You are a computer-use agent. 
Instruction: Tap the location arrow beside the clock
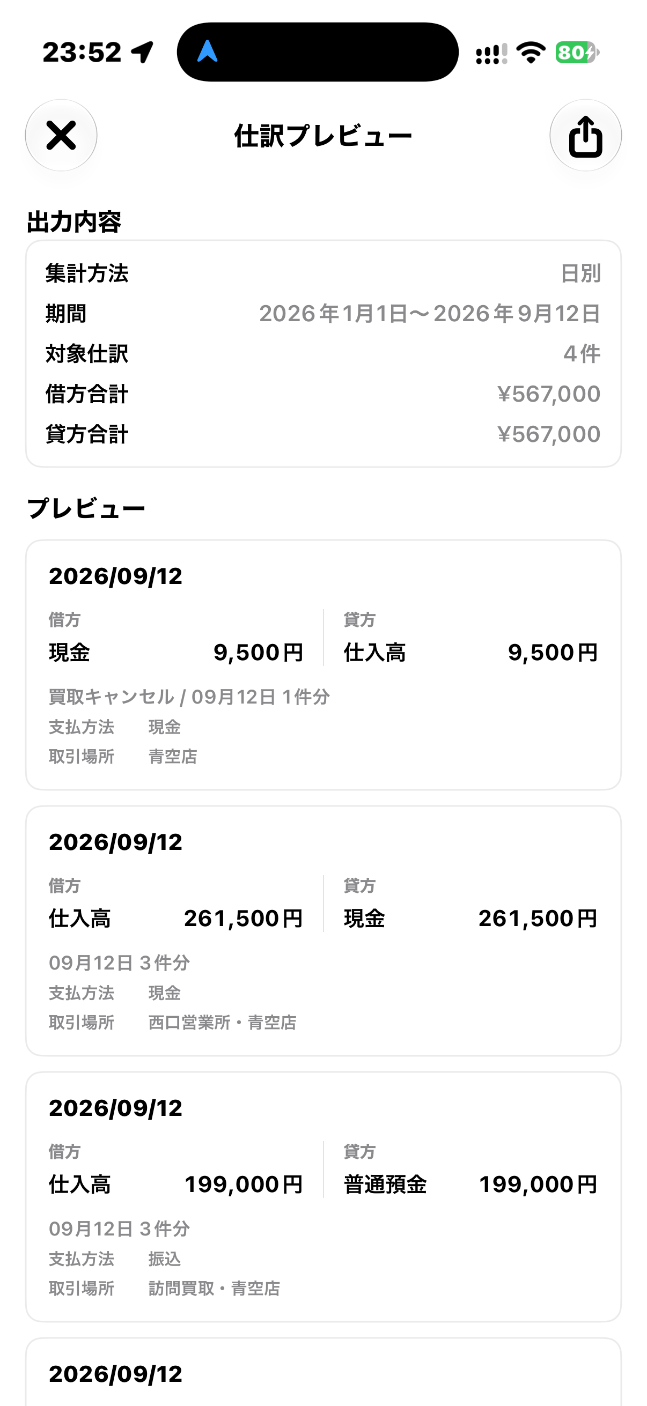143,53
